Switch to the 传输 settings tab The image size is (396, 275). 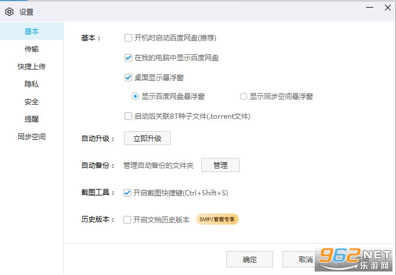(x=32, y=49)
